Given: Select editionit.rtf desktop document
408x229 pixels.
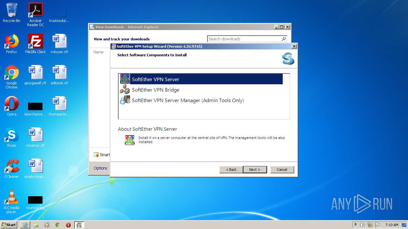Looking at the screenshot, I should [59, 75].
